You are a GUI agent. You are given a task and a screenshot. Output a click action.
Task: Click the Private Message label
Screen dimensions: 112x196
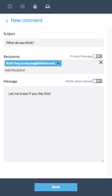tap(81, 56)
